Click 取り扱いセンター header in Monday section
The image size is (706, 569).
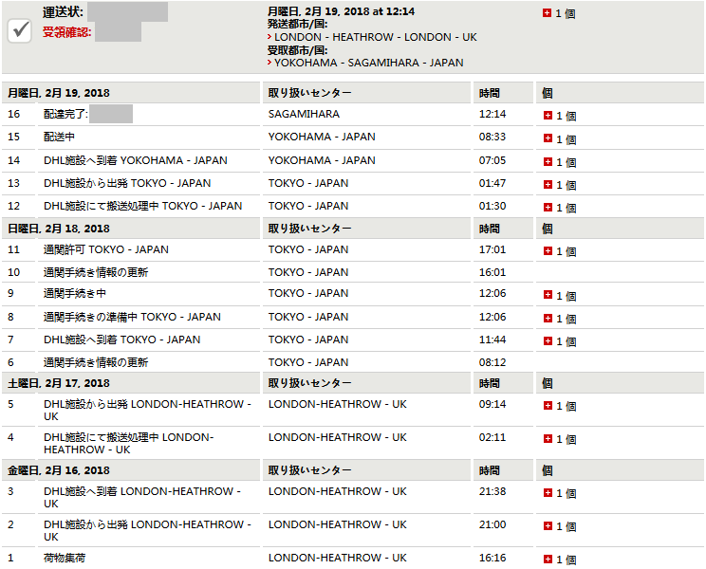309,93
